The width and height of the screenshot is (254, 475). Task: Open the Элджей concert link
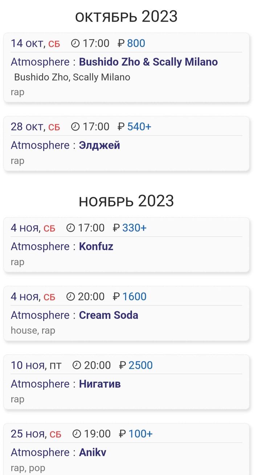click(x=99, y=146)
